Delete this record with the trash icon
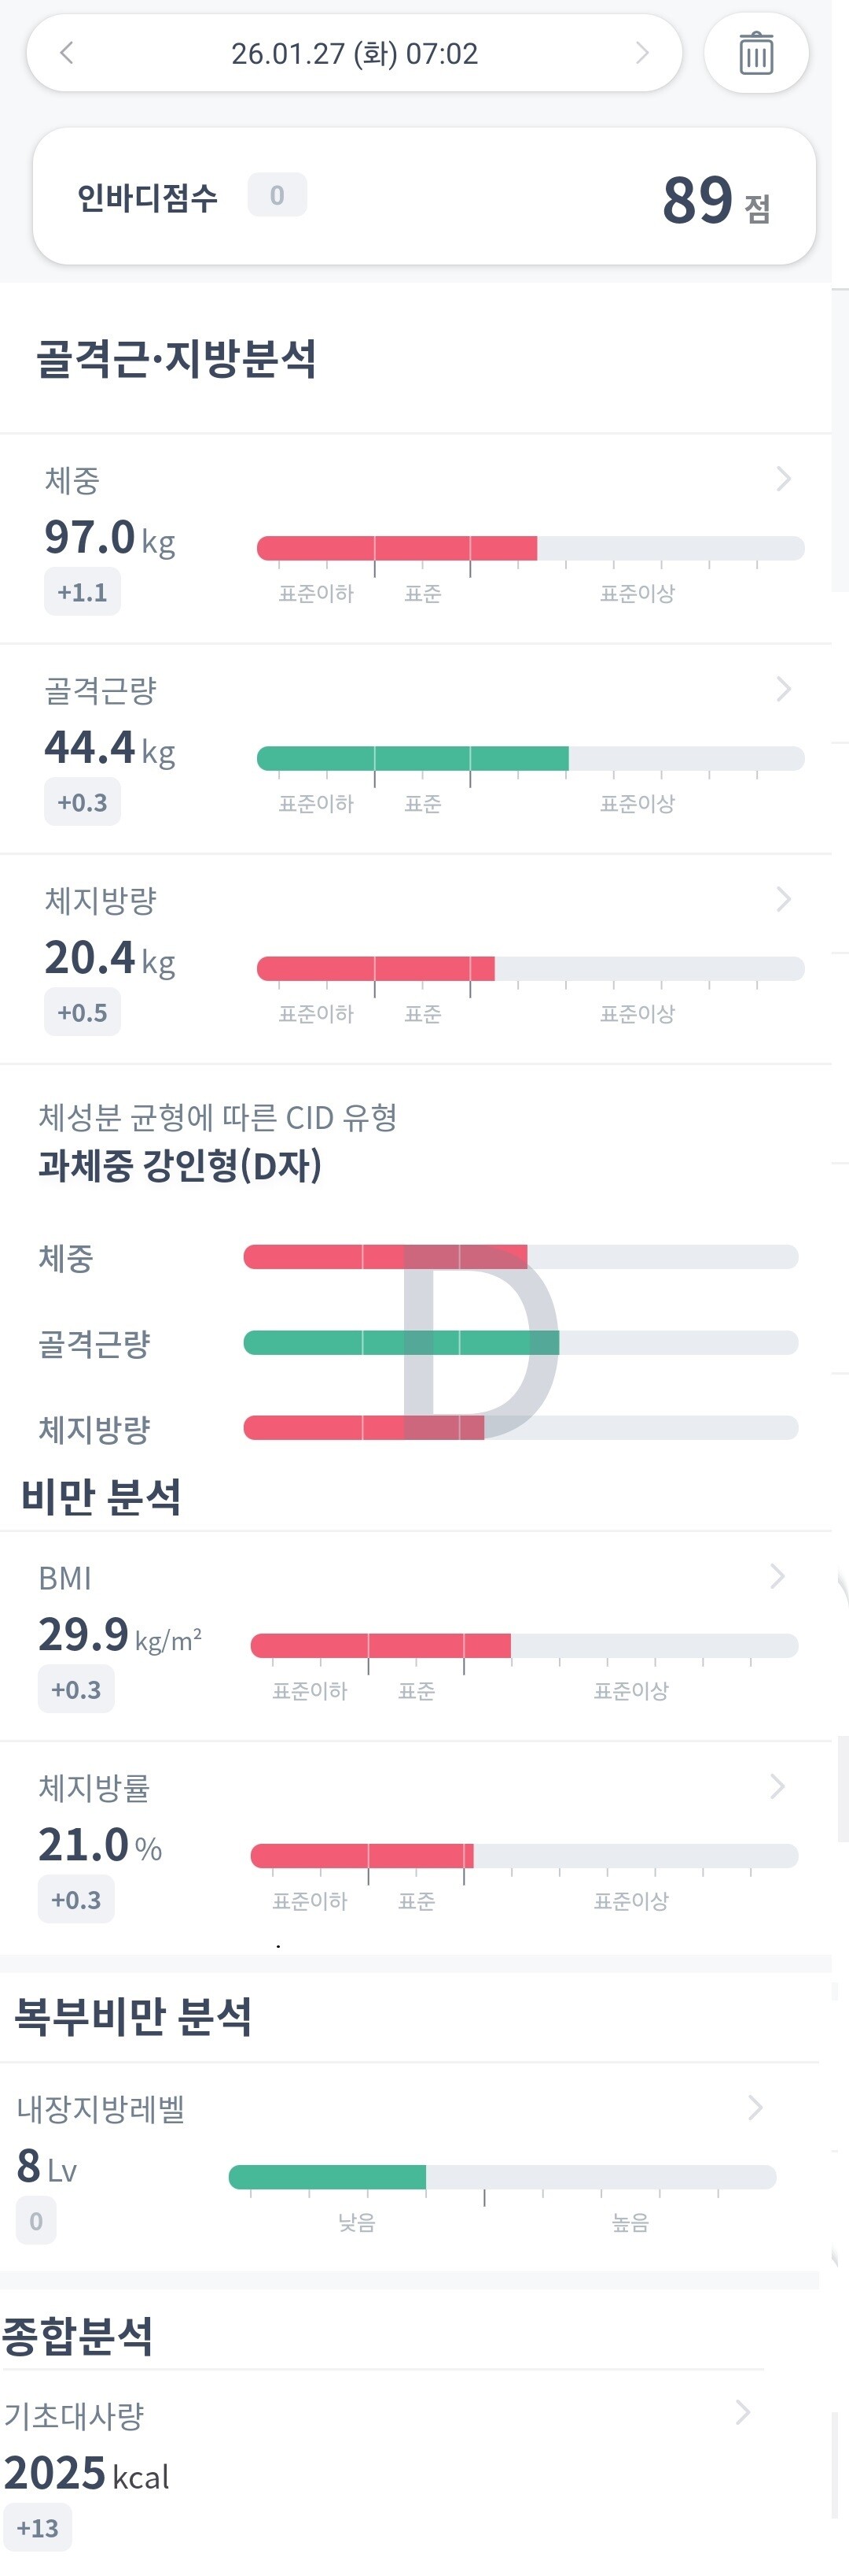Image resolution: width=849 pixels, height=2576 pixels. [x=755, y=53]
